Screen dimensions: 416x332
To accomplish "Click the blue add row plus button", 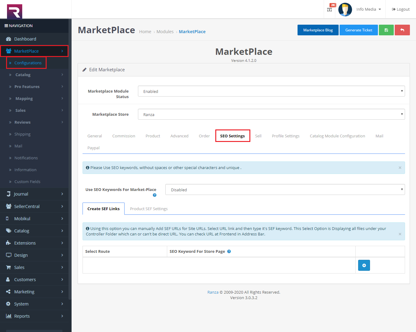I will pyautogui.click(x=364, y=265).
